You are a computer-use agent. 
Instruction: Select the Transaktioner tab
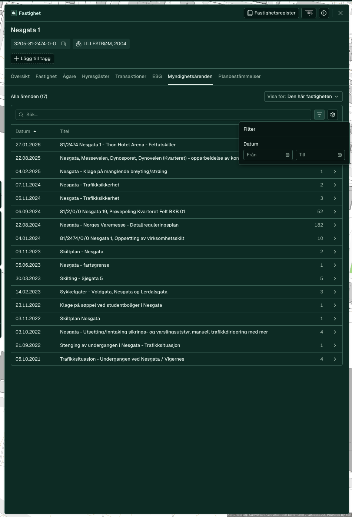click(131, 77)
